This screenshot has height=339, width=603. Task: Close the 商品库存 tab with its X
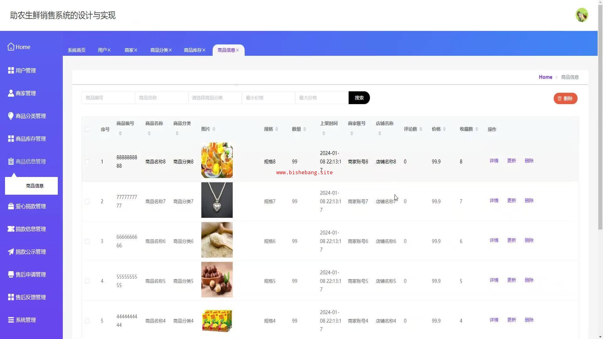(204, 50)
